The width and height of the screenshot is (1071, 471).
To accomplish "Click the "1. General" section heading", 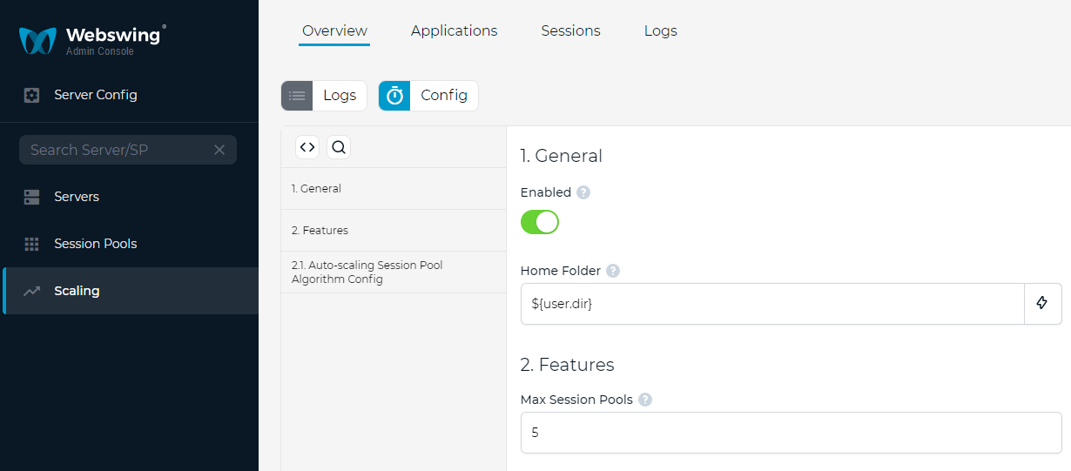I will point(562,156).
